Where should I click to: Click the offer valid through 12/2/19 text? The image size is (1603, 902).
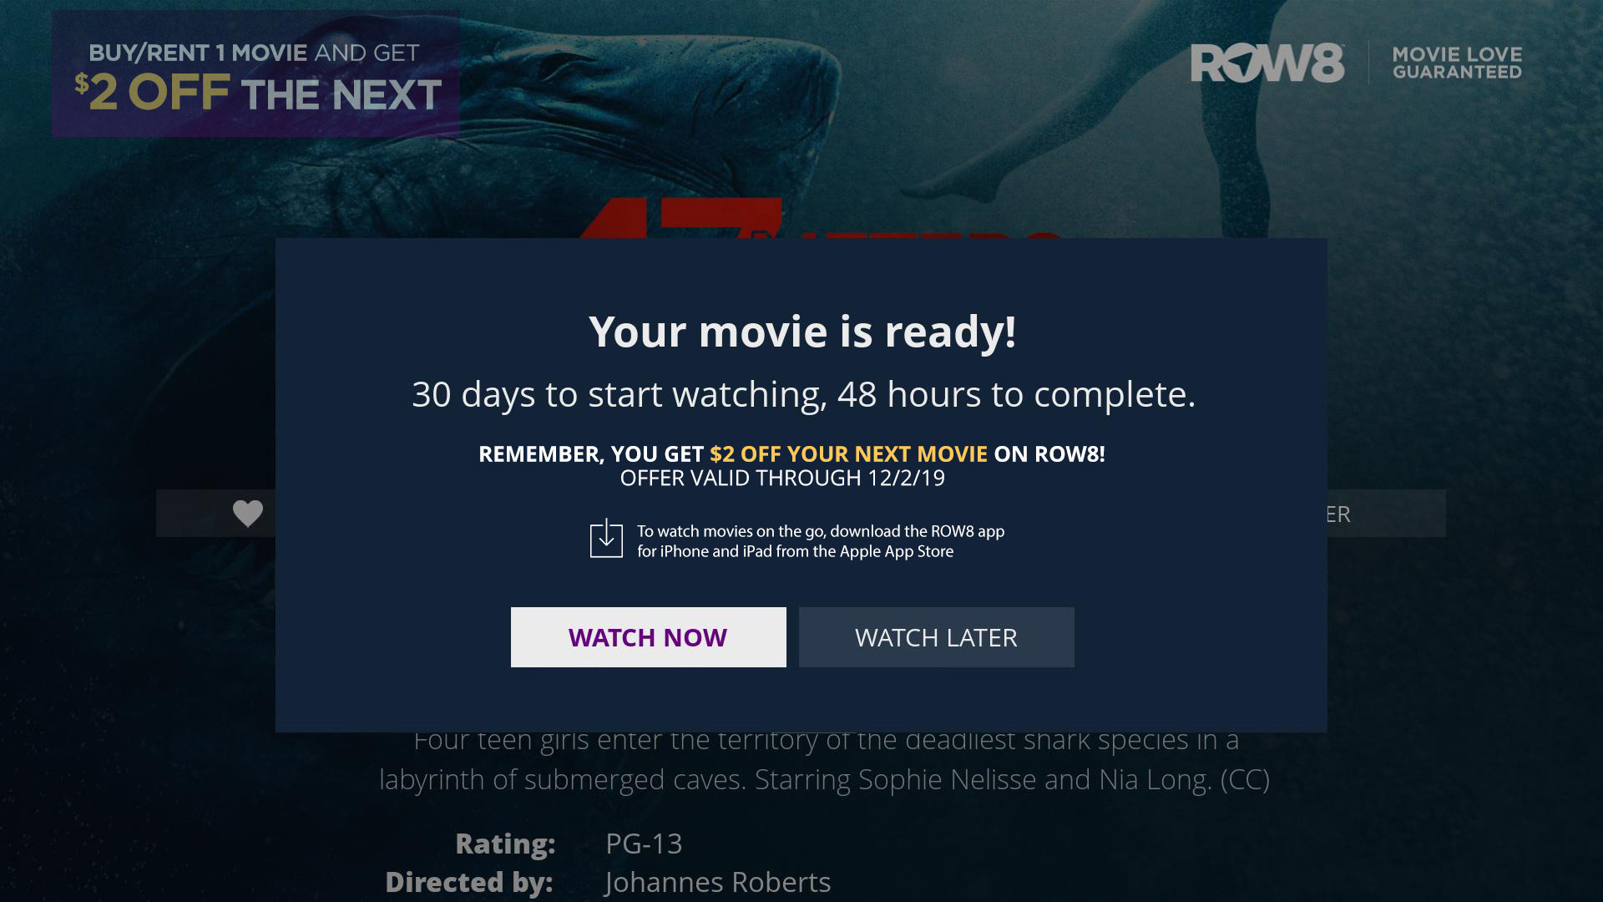[x=782, y=478]
